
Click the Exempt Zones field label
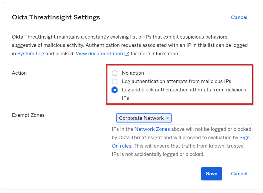point(28,115)
